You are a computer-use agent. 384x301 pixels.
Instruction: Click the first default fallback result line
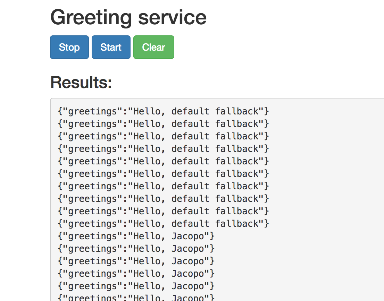point(163,111)
